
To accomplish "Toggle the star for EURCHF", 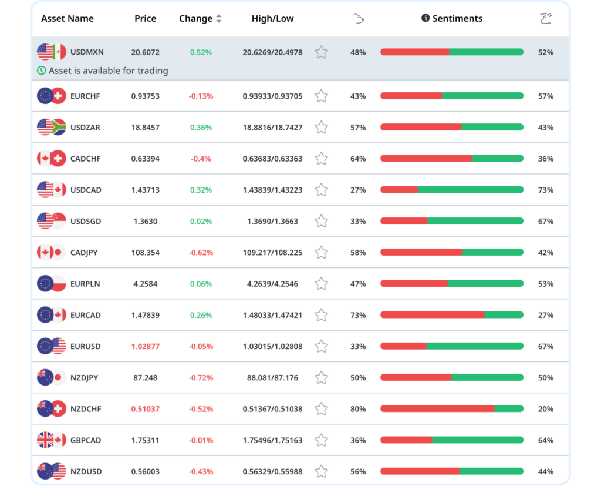I will [321, 96].
